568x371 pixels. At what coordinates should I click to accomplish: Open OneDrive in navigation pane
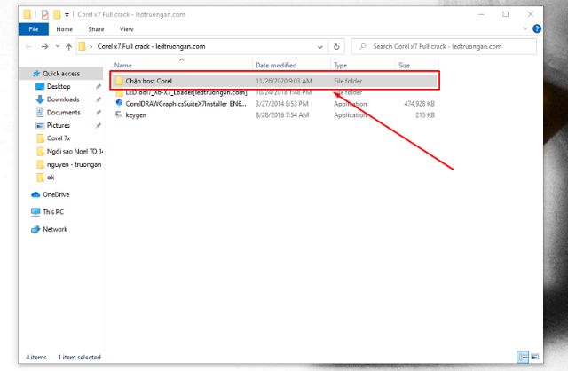coord(56,194)
